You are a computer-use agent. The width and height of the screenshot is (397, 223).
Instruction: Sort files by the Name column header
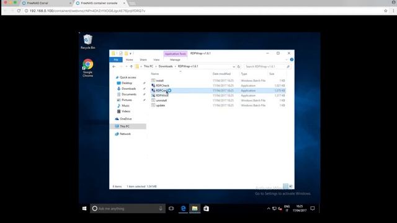coord(155,74)
